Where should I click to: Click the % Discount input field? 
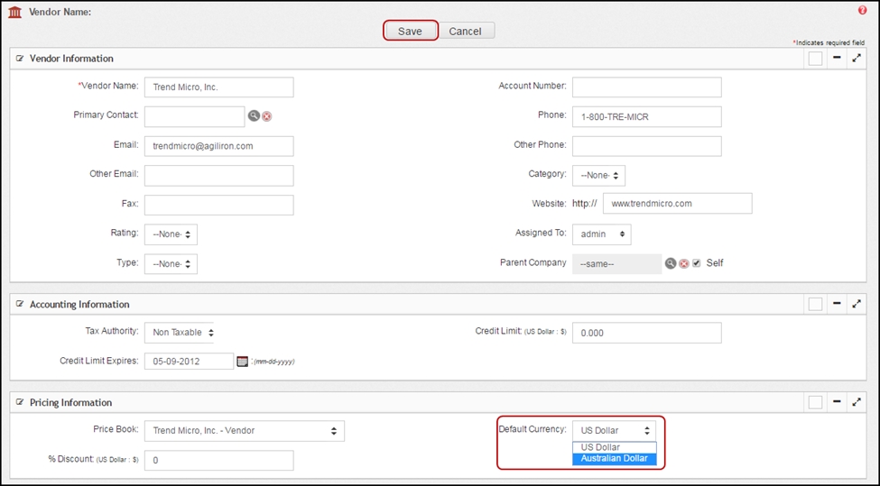[x=219, y=460]
